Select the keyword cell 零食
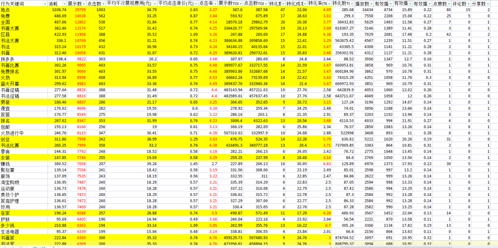Viewport: 498px width, 248px height. [x=24, y=151]
